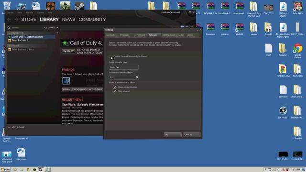Image resolution: width=306 pixels, height=172 pixels.
Task: Open Google Chrome desktop shortcut
Action: click(x=297, y=51)
